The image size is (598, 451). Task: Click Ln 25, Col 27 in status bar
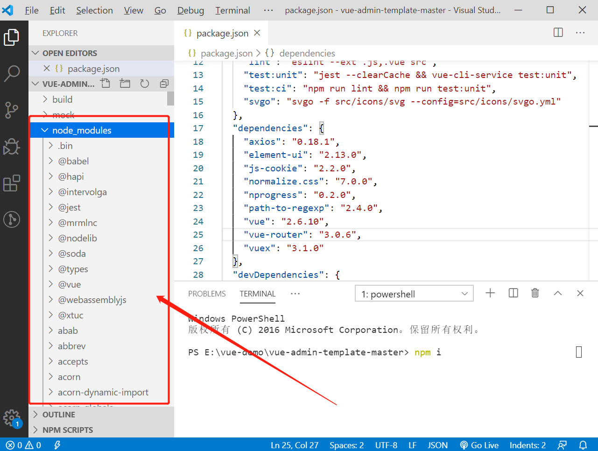click(x=295, y=445)
